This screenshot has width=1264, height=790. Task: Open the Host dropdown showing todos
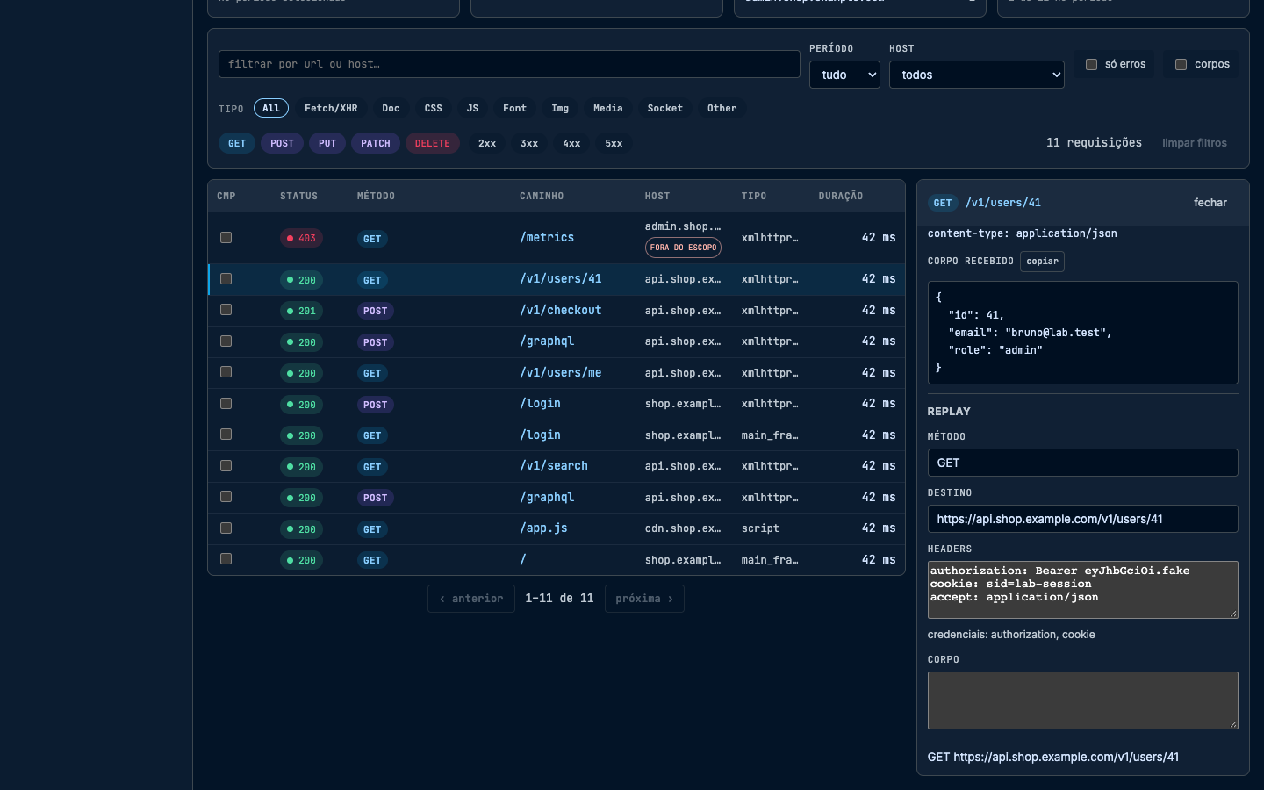tap(977, 75)
